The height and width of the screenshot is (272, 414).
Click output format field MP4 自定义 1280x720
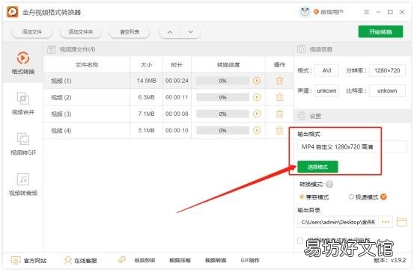[352, 146]
